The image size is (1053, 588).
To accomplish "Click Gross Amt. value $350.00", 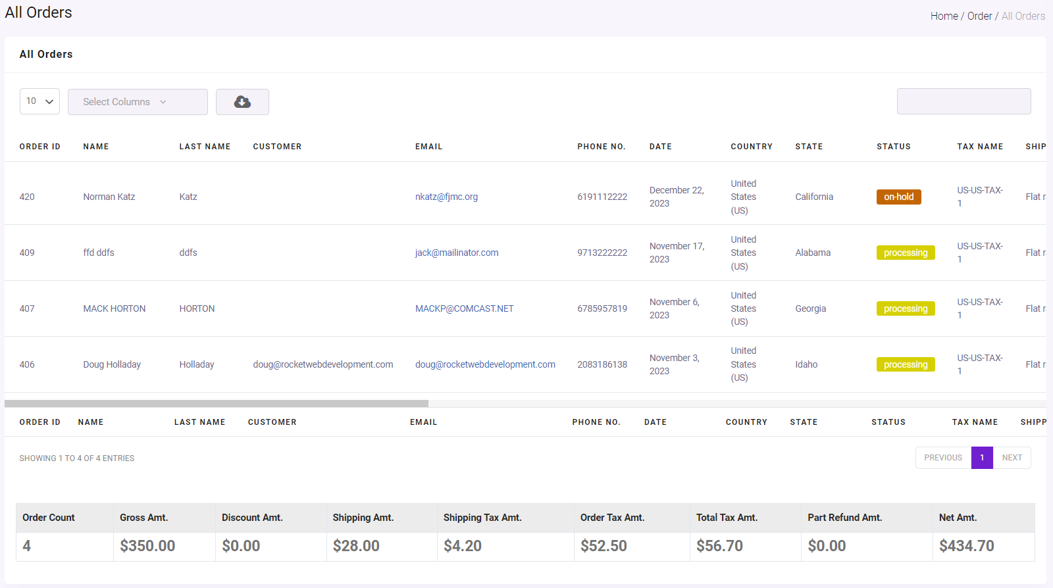I will point(147,546).
